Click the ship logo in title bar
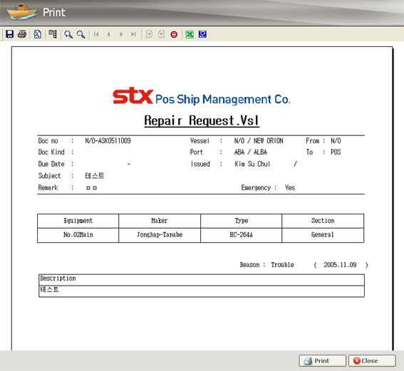This screenshot has width=404, height=371. [21, 11]
